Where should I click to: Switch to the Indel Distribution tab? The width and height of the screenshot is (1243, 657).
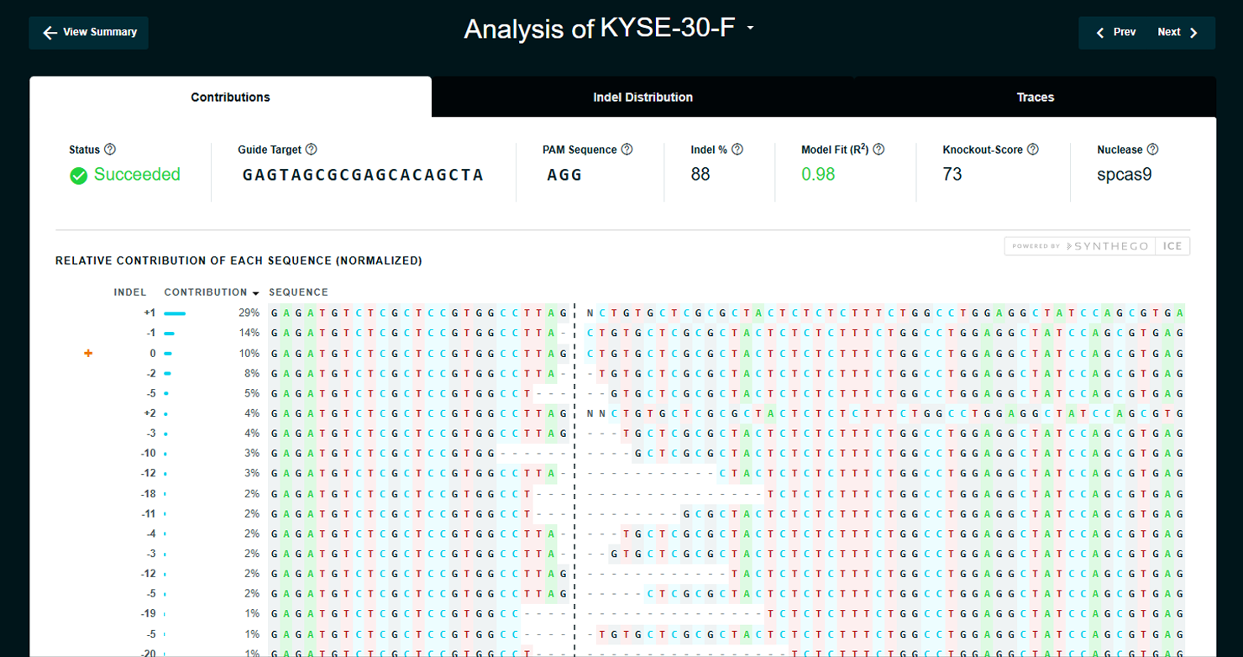point(642,97)
